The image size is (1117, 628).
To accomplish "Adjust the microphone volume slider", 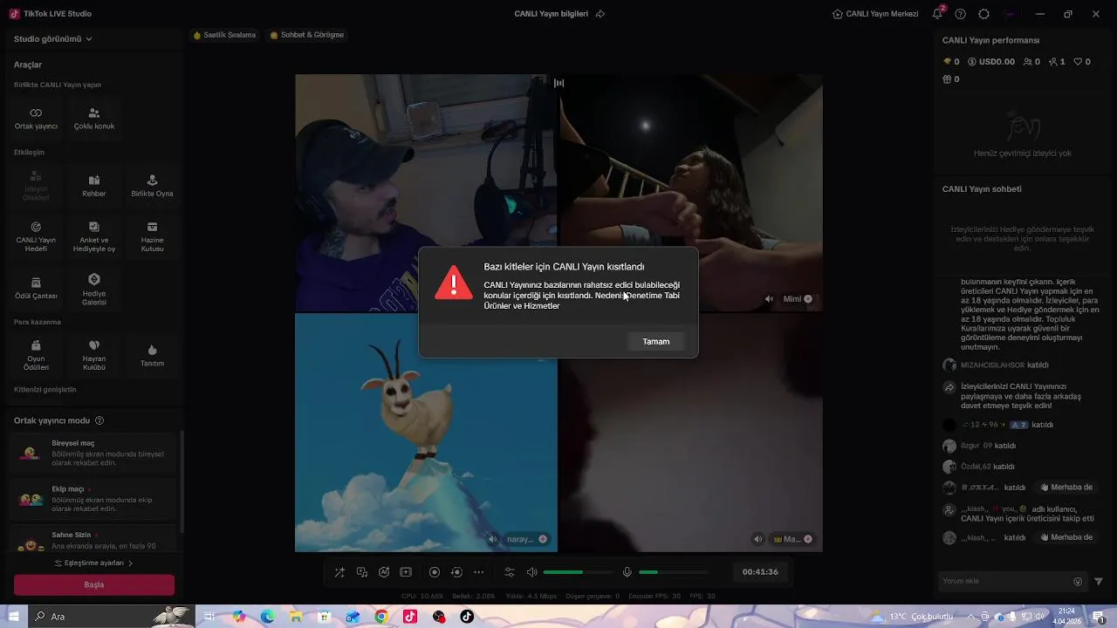I will click(673, 572).
